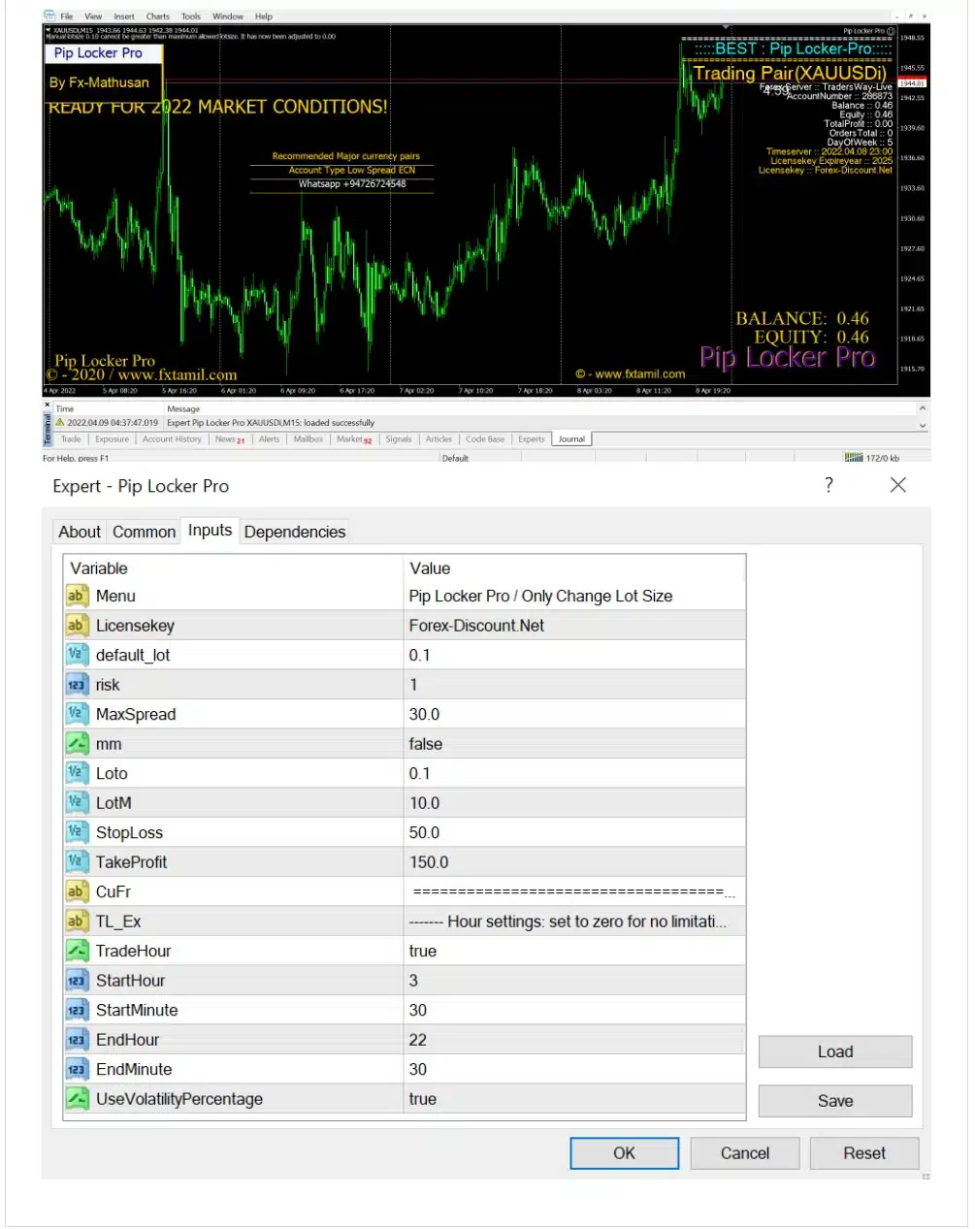Click the Save button
This screenshot has width=975, height=1229.
[x=835, y=1101]
